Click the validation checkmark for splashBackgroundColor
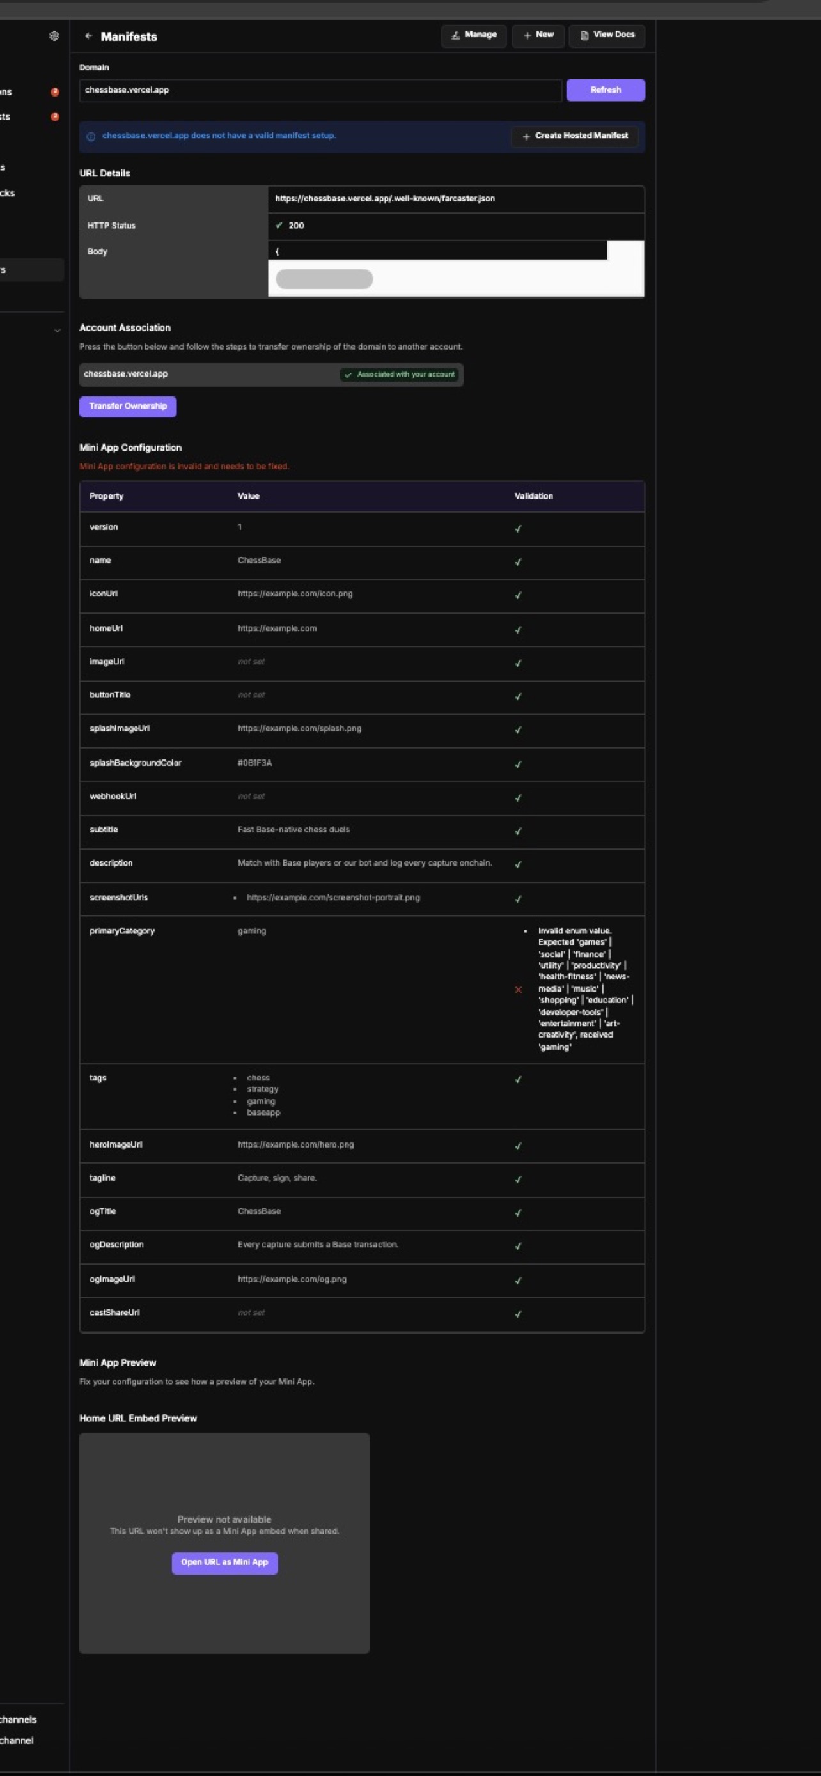The width and height of the screenshot is (821, 1776). click(x=519, y=764)
